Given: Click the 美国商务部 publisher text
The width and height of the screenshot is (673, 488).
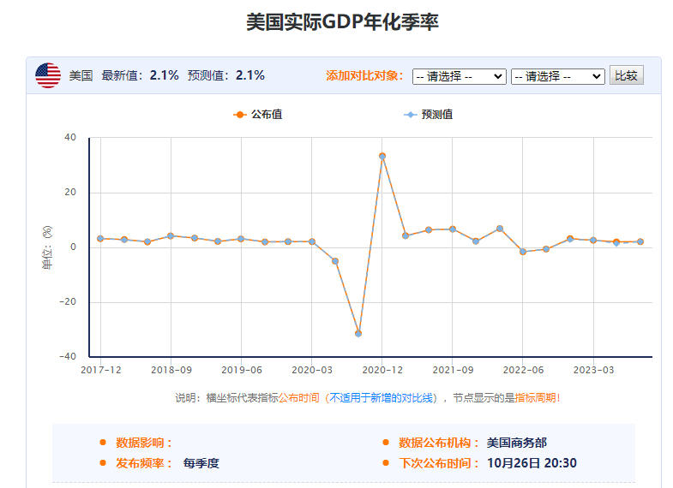Looking at the screenshot, I should coord(517,443).
